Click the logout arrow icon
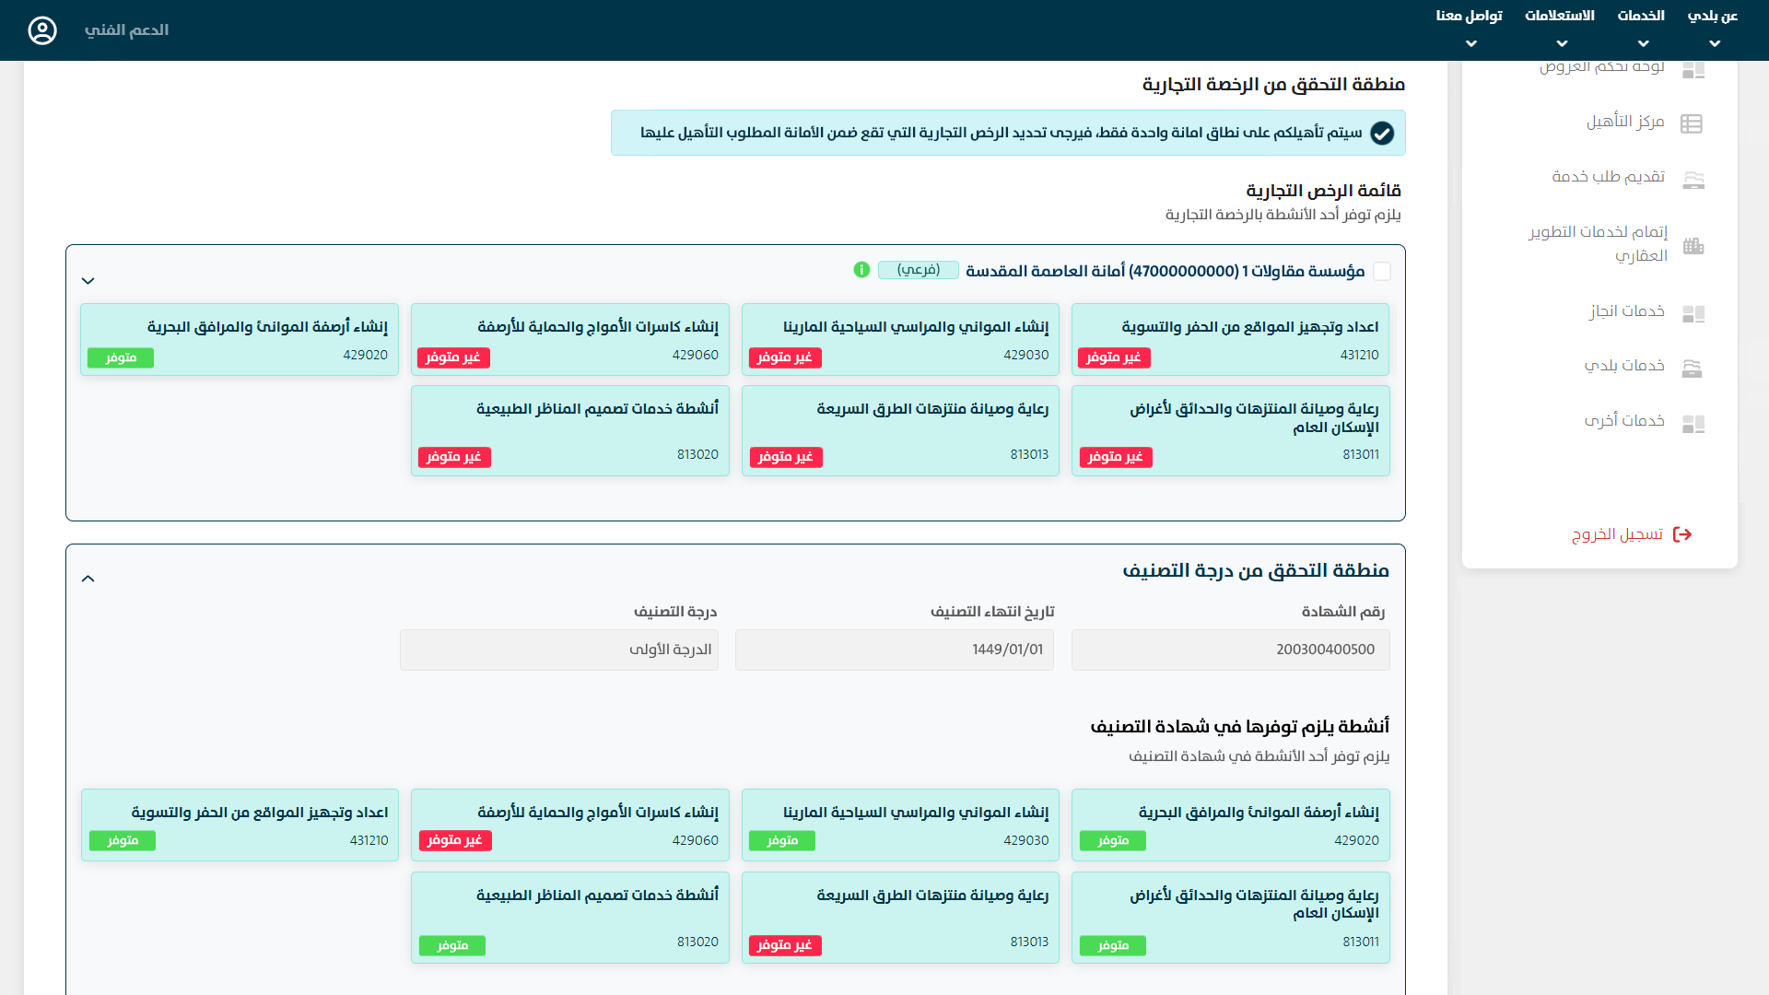Screen dimensions: 1769x995 tap(1682, 534)
